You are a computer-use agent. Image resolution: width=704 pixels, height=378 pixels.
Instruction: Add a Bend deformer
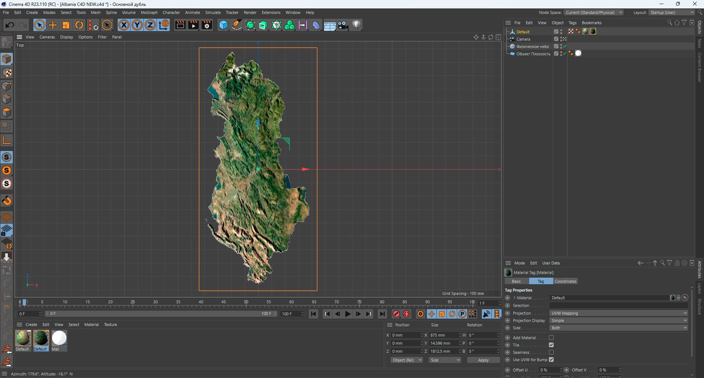316,25
